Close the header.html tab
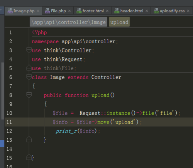The height and width of the screenshot is (168, 193). pos(147,11)
